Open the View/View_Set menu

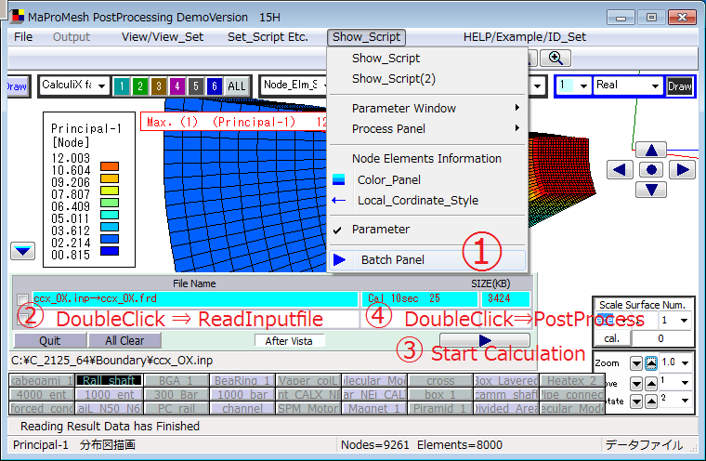[163, 37]
